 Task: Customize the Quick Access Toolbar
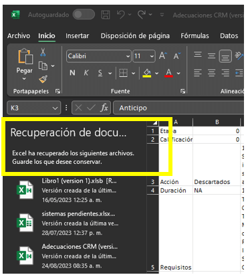162,15
